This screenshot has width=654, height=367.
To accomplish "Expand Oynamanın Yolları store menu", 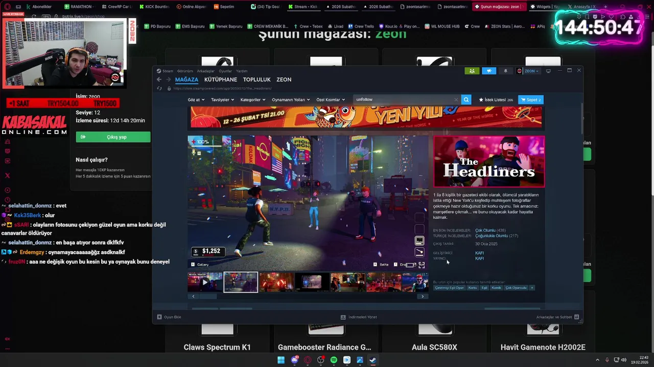I will (x=291, y=100).
